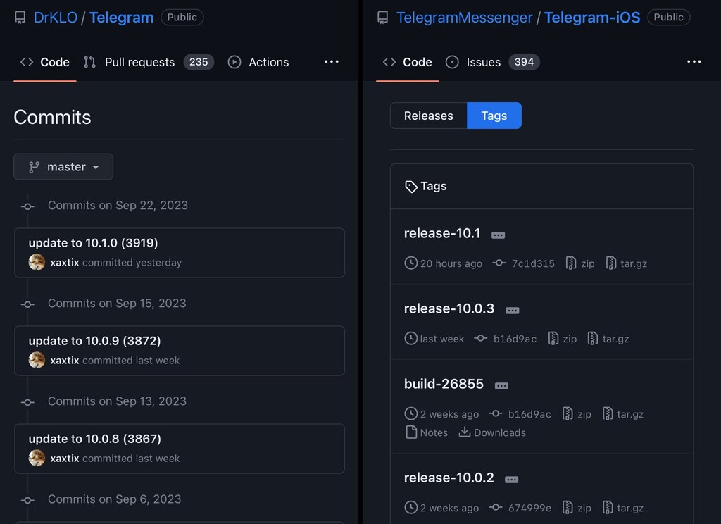
Task: Click xaxtix avatar on the 10.1.0 commit
Action: (37, 262)
